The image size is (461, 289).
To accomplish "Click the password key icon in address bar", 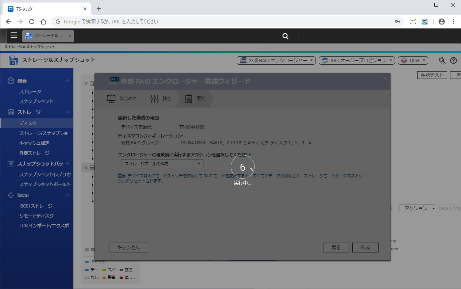I will coord(398,22).
